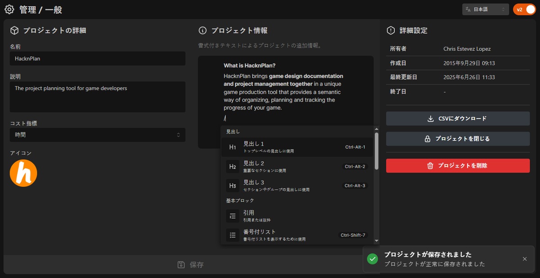This screenshot has width=540, height=278.
Task: Click プロジェクトを閉じる button
Action: [458, 139]
